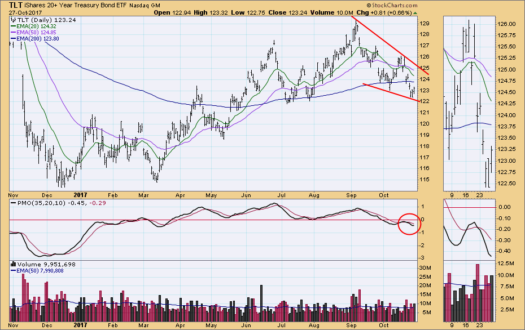Click the Jun label under the price chart
The height and width of the screenshot is (330, 525).
pos(247,195)
